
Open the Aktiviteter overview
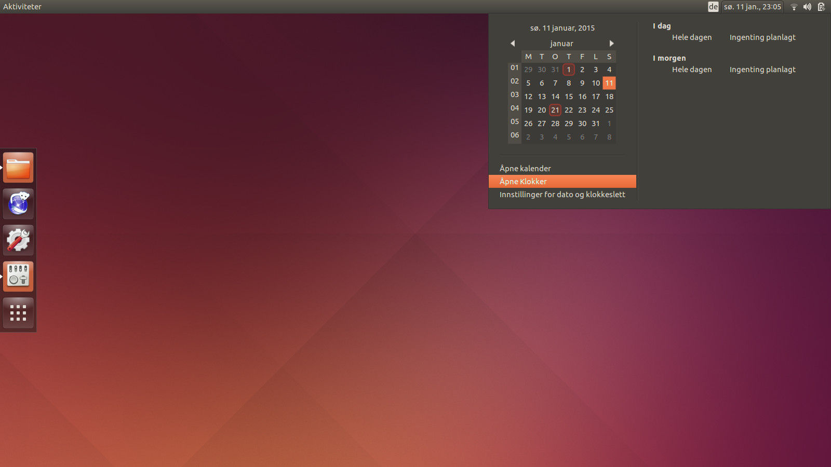pos(22,7)
